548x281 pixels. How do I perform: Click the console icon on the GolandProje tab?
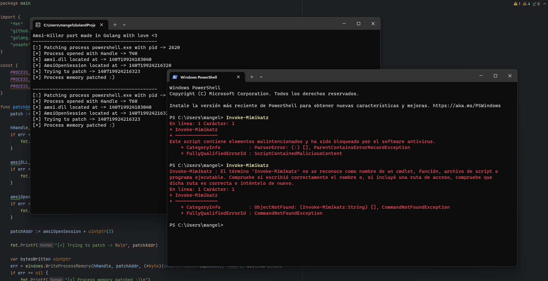[38, 25]
